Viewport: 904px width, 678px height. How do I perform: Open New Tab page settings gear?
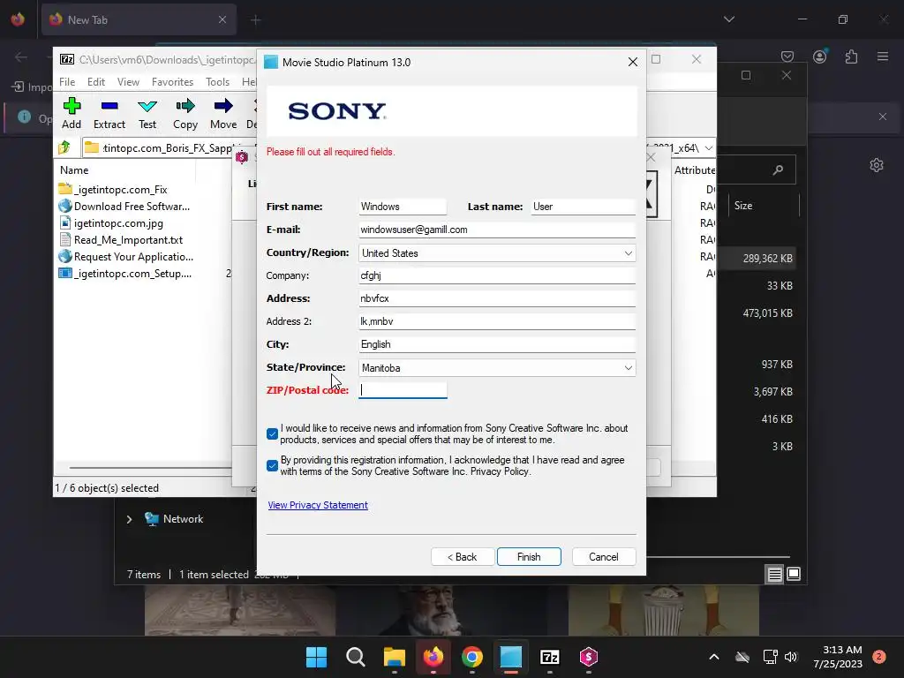[877, 165]
